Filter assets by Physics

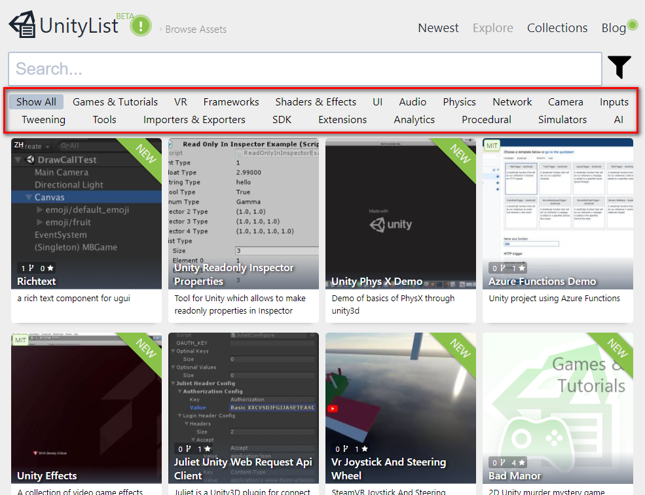(459, 102)
